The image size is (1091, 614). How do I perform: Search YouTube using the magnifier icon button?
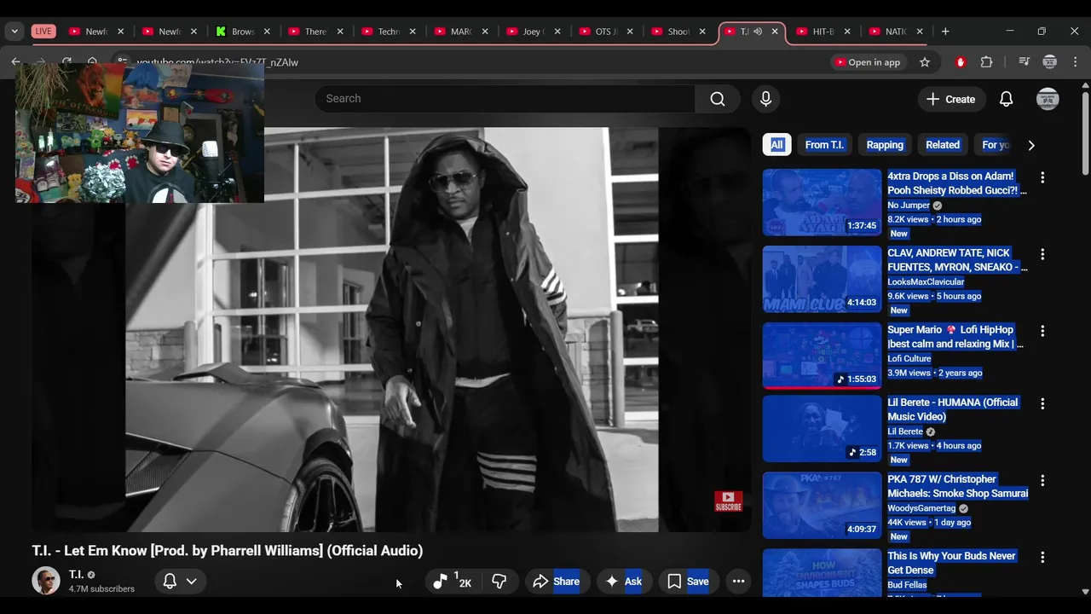718,99
